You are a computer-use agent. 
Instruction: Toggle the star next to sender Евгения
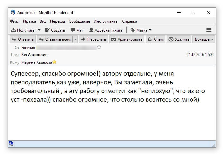click(x=99, y=47)
